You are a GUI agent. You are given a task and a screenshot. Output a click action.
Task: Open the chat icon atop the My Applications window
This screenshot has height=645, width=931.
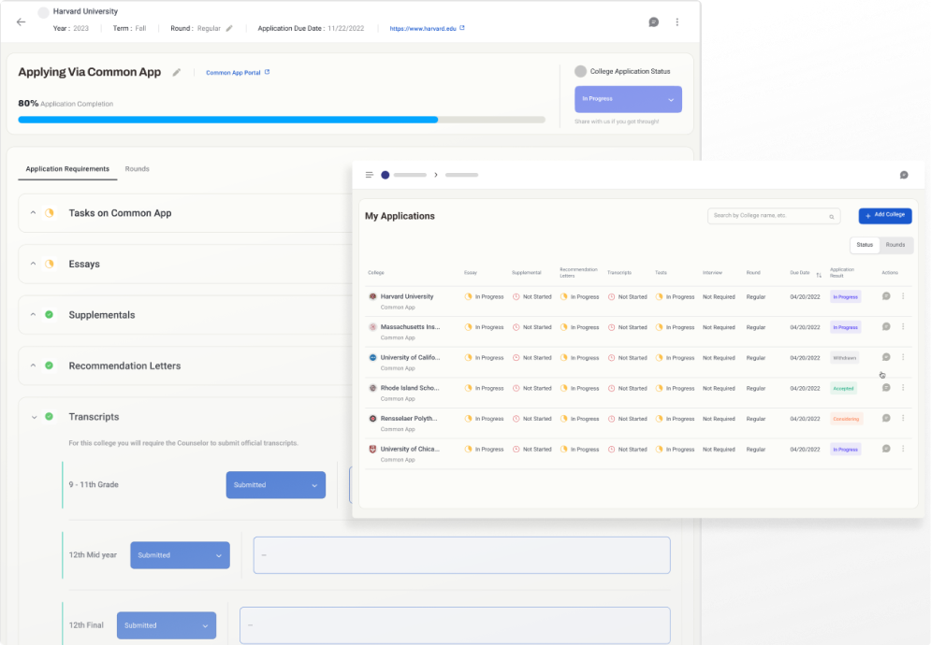tap(904, 175)
